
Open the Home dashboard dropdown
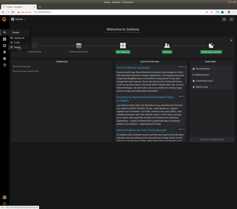(18, 19)
